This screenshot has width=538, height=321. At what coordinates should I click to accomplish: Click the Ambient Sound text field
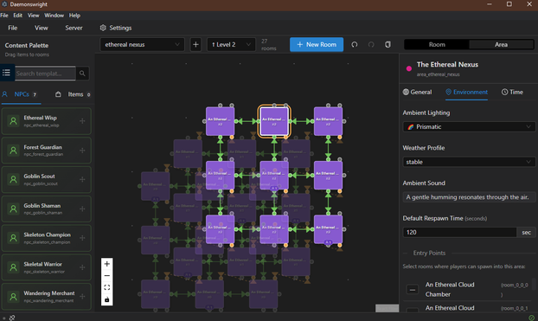[x=469, y=197]
